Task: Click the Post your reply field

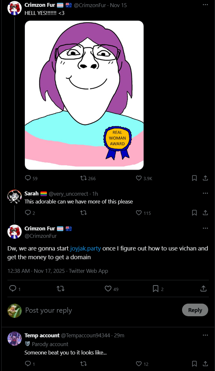Action: tap(97, 310)
